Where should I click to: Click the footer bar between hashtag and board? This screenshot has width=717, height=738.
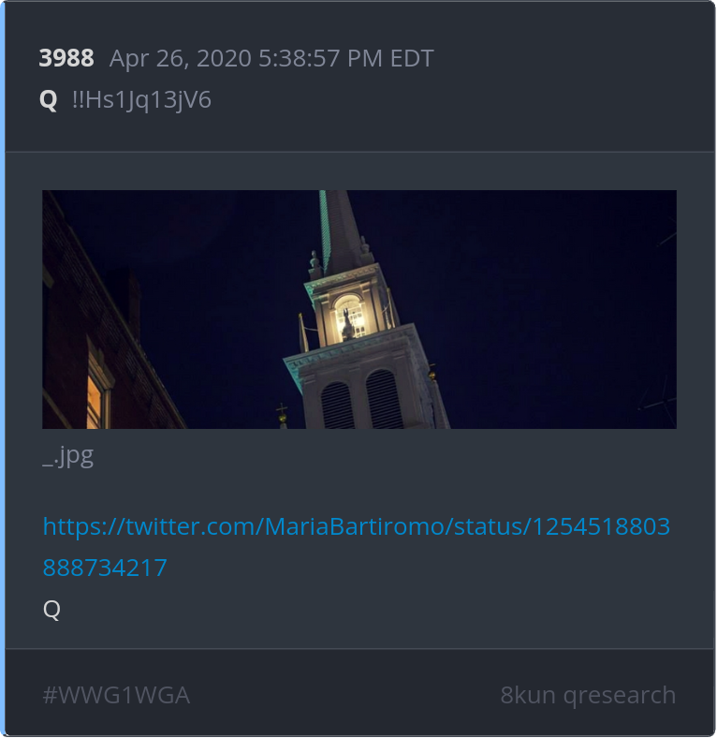point(344,695)
